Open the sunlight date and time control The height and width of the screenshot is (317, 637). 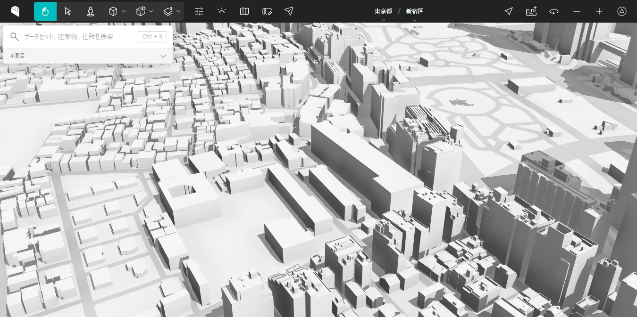click(222, 11)
